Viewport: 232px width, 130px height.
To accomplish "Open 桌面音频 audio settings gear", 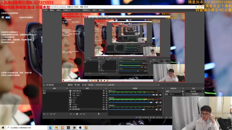I will [x=160, y=103].
